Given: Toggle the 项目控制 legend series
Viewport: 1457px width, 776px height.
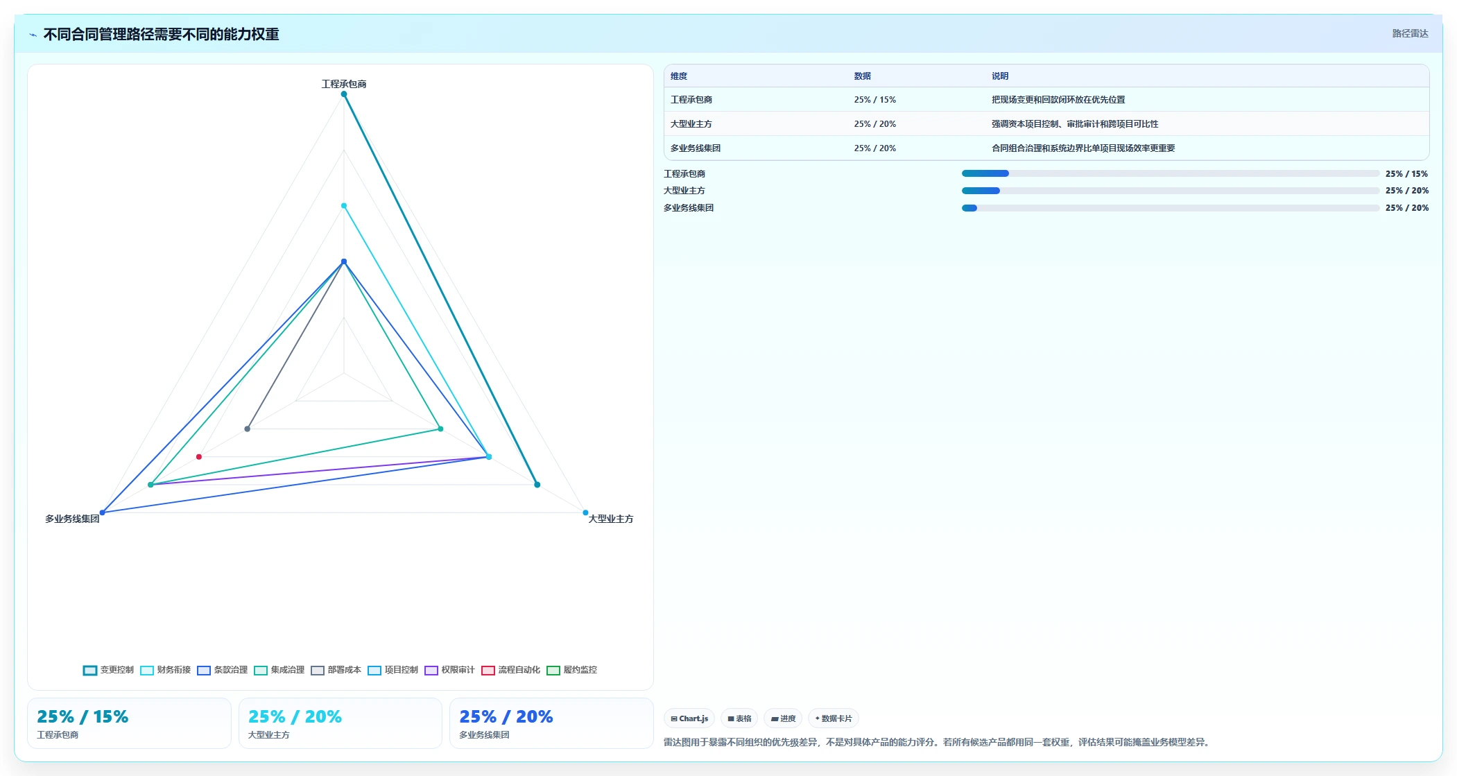Looking at the screenshot, I should (393, 670).
